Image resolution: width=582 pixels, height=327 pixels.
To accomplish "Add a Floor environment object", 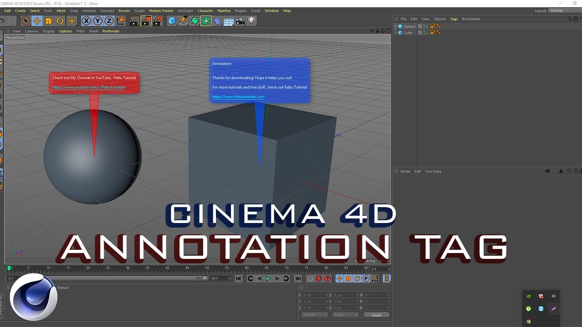I will click(x=229, y=21).
